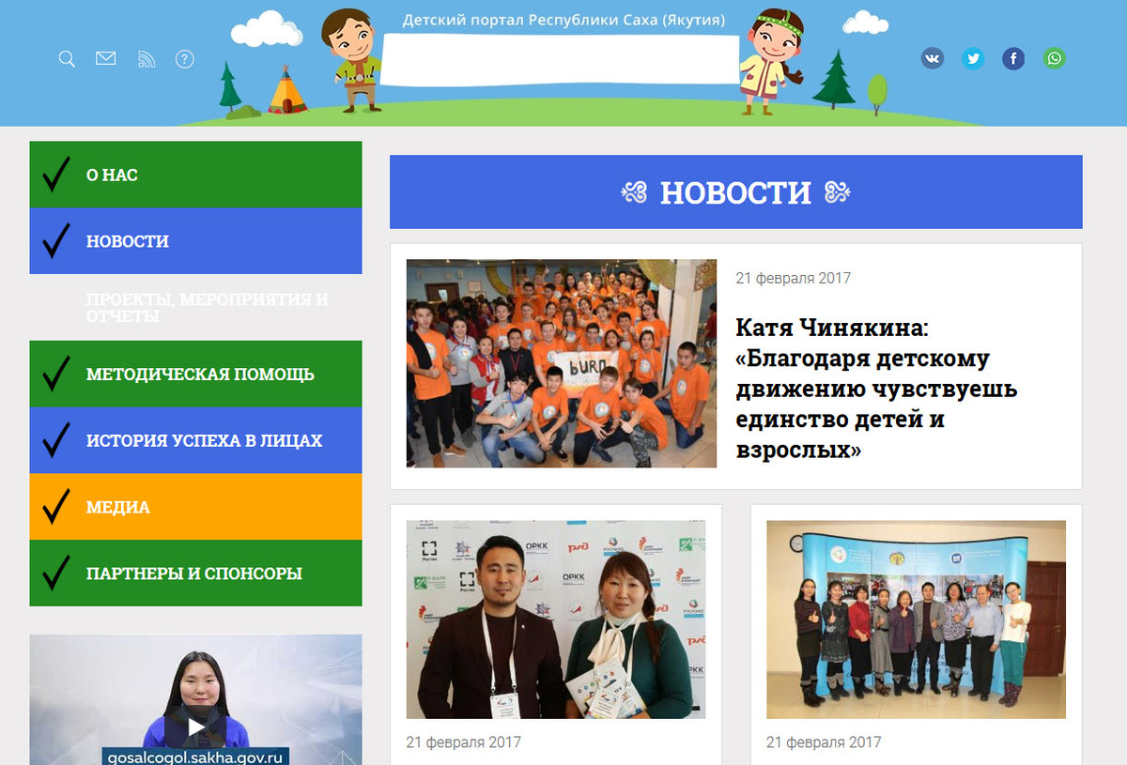
Task: Play the gosalcogol.sakha.gov.ru video
Action: [x=195, y=727]
